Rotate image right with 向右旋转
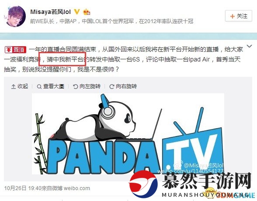The width and height of the screenshot is (257, 201). (123, 86)
